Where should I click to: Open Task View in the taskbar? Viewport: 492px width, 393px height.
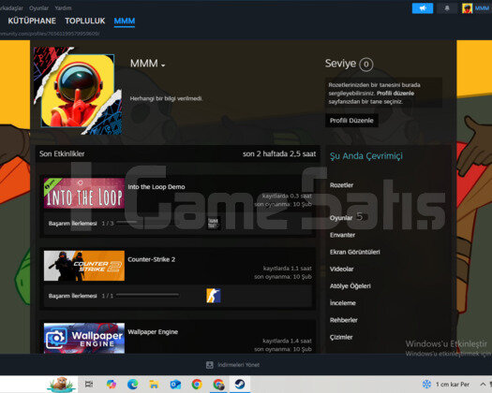(x=89, y=385)
